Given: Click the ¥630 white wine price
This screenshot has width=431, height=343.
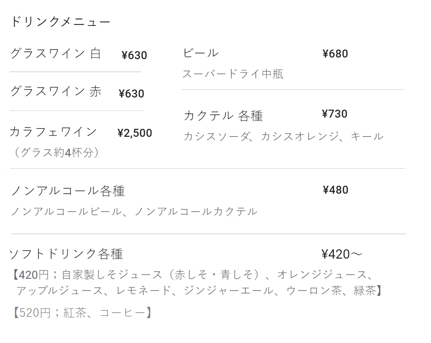Looking at the screenshot, I should click(x=134, y=55).
